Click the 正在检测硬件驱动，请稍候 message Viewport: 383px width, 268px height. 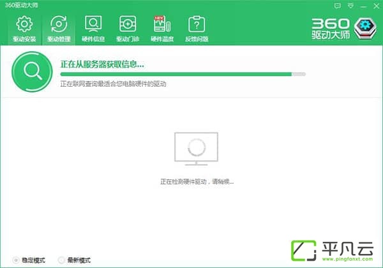[197, 182]
